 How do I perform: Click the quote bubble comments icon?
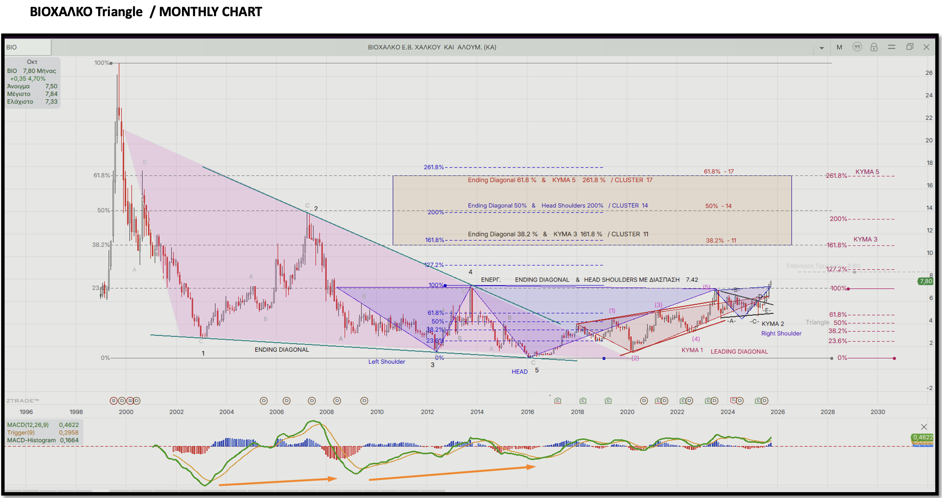(x=857, y=47)
